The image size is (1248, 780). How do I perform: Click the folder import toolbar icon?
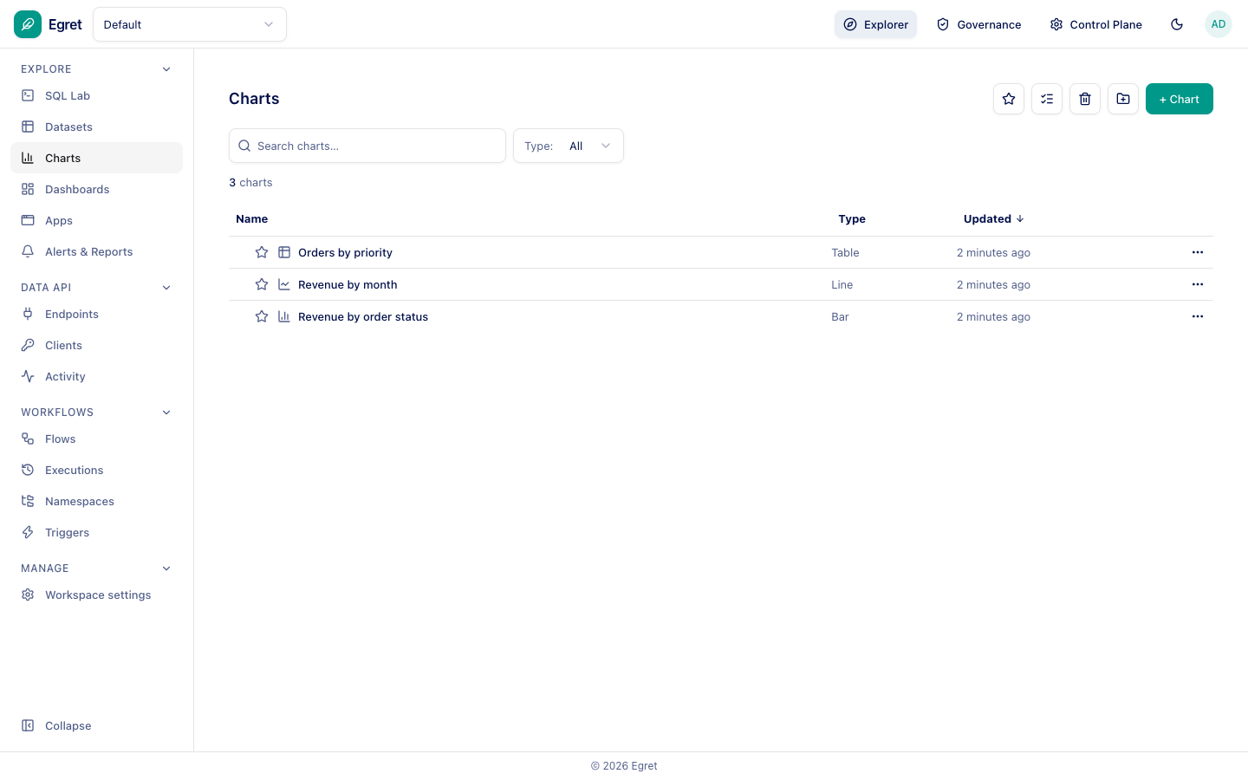(x=1123, y=99)
